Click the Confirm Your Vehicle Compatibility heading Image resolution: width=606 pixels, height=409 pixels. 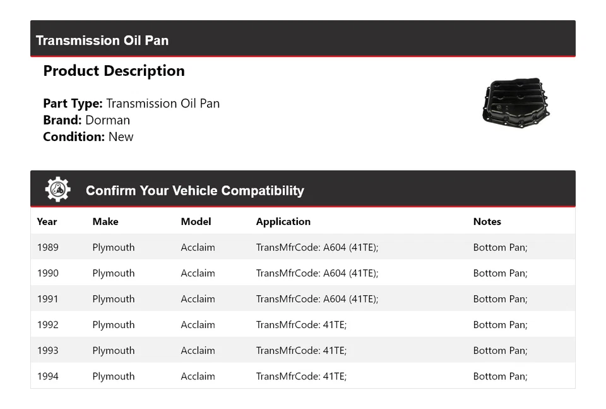[x=194, y=190]
